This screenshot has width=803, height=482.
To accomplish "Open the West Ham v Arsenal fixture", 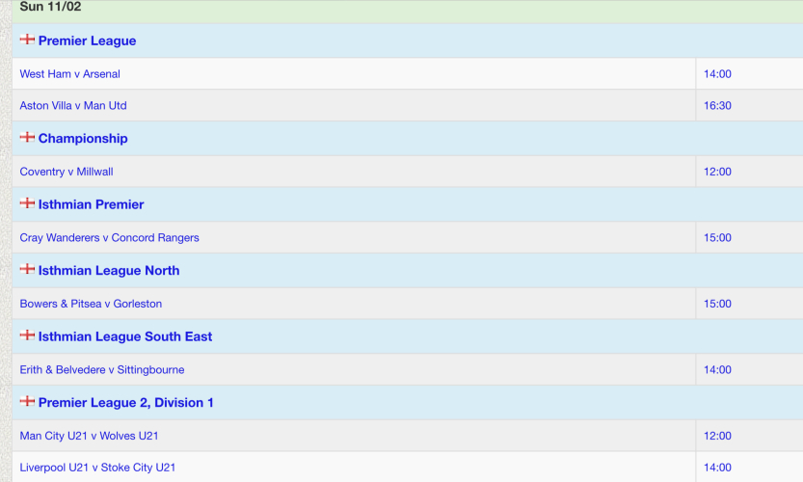I will click(70, 74).
